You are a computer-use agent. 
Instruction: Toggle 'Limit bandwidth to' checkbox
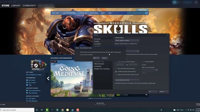[143, 62]
